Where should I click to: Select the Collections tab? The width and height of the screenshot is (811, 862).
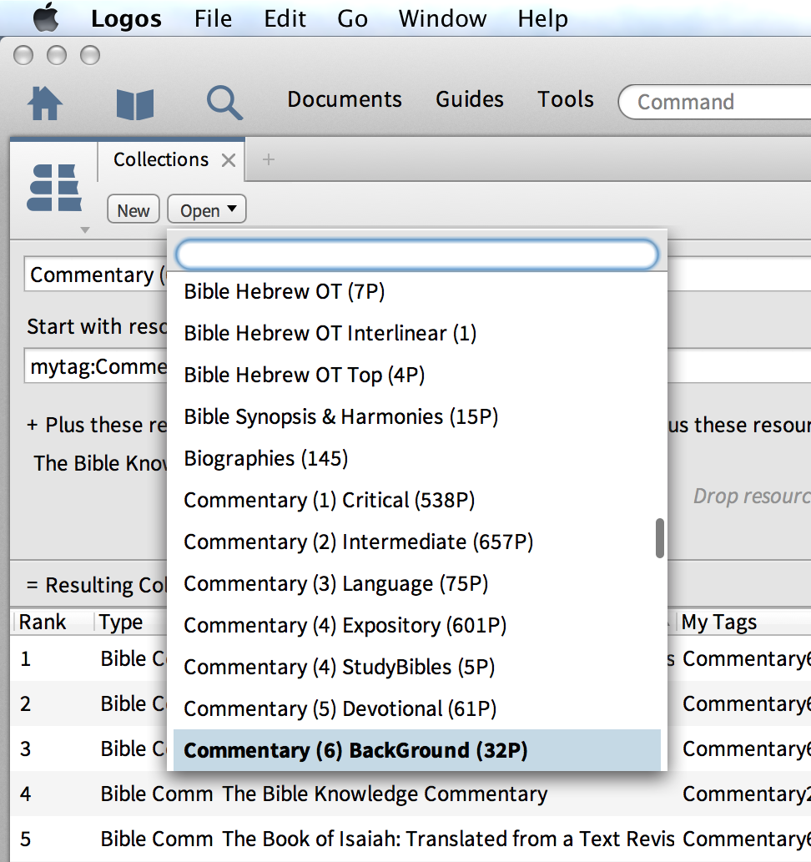160,159
